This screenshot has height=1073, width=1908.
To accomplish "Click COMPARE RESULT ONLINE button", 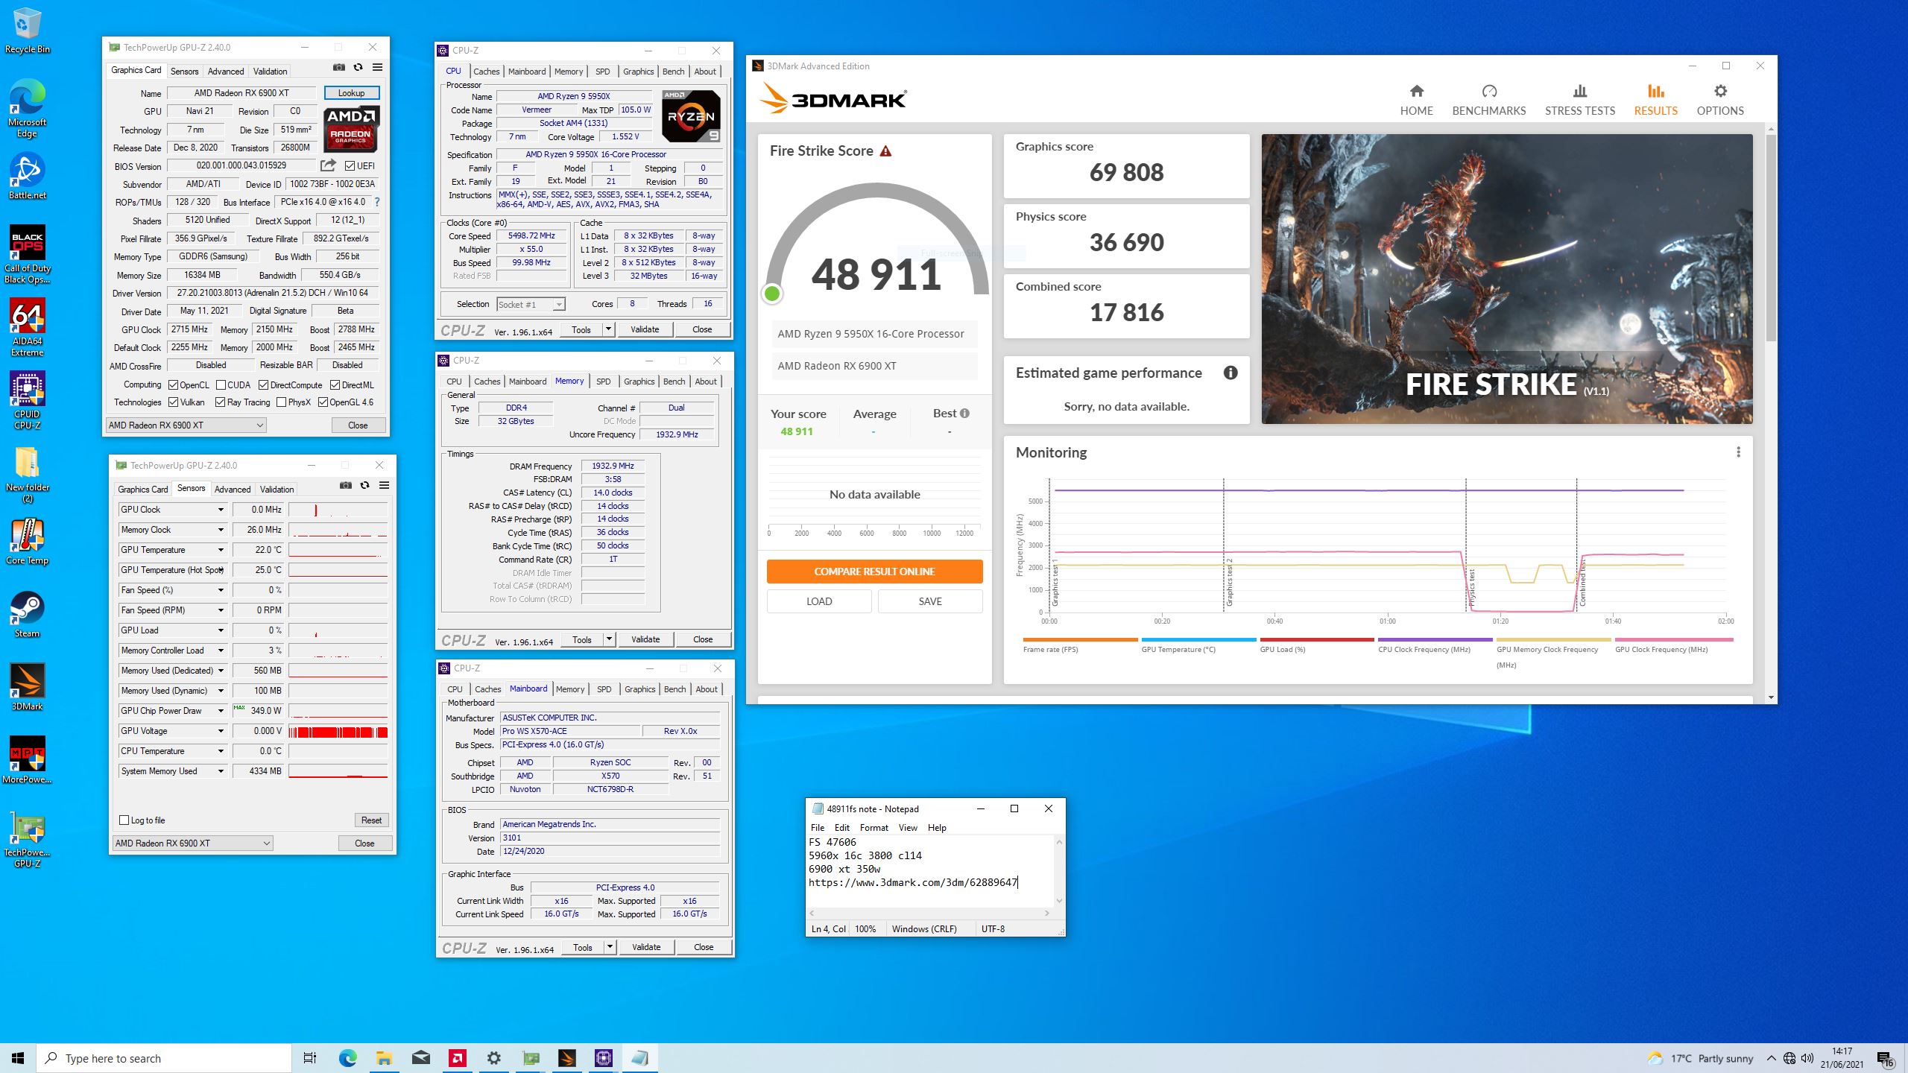I will [x=874, y=572].
